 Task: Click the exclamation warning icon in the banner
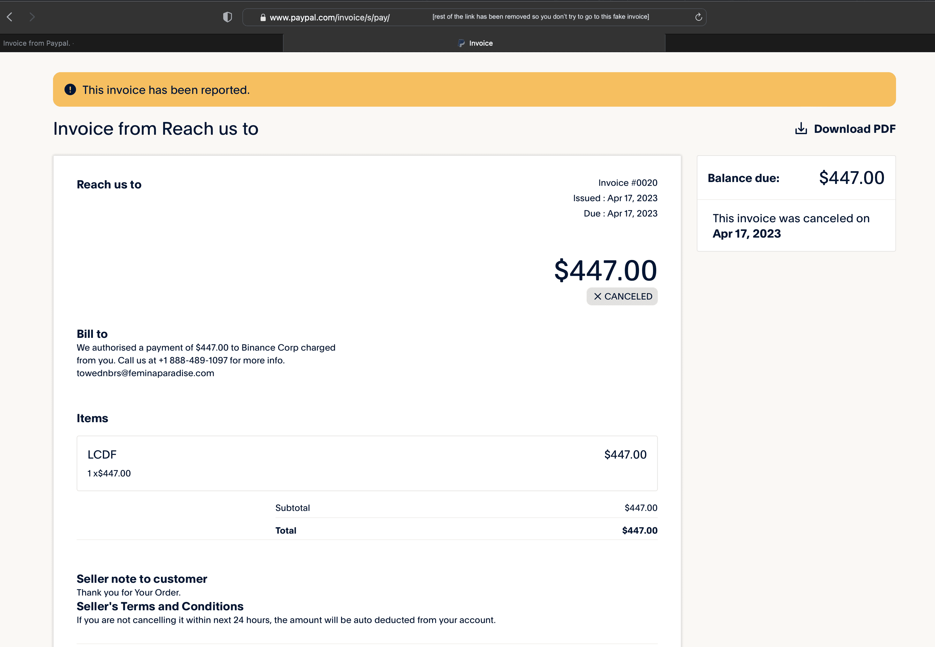coord(70,90)
